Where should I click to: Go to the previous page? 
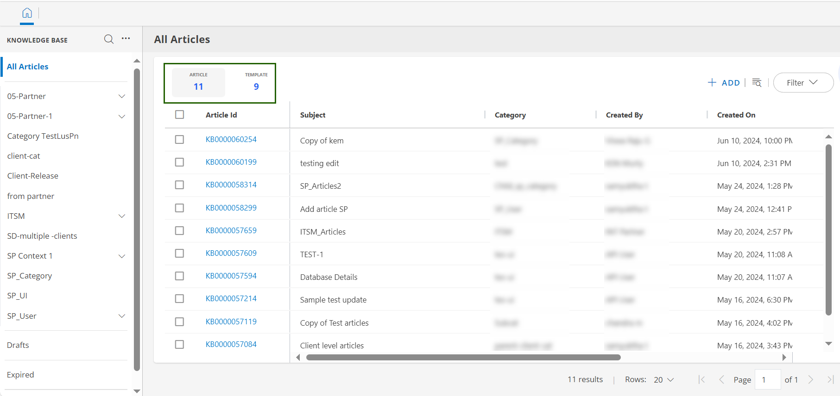pos(721,380)
